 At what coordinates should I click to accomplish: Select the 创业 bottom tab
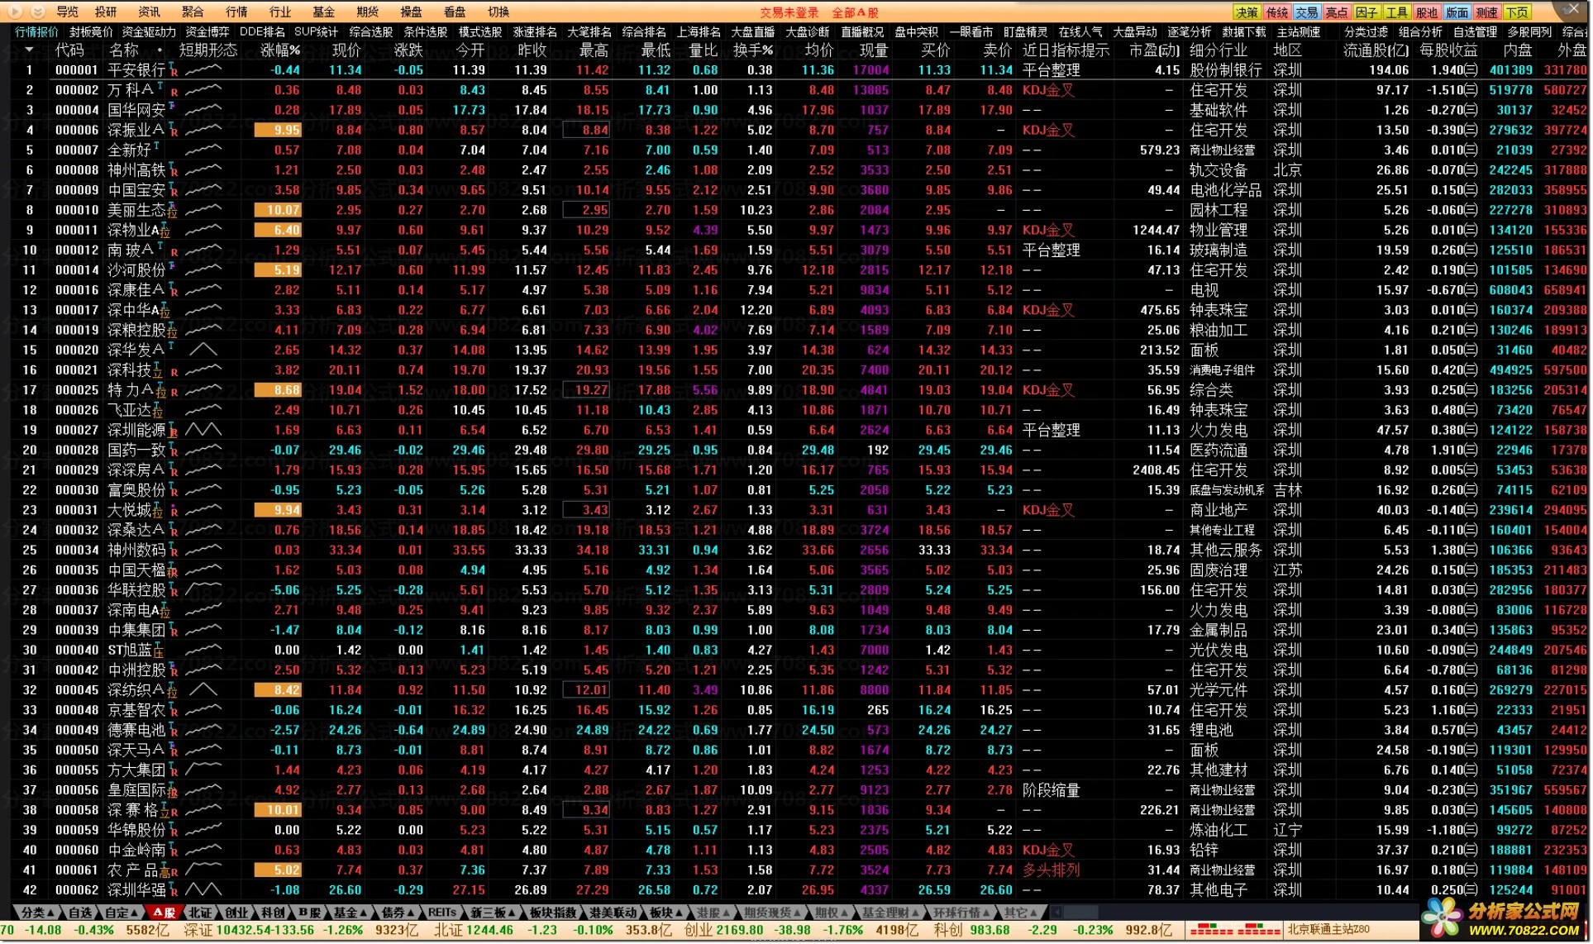(236, 913)
